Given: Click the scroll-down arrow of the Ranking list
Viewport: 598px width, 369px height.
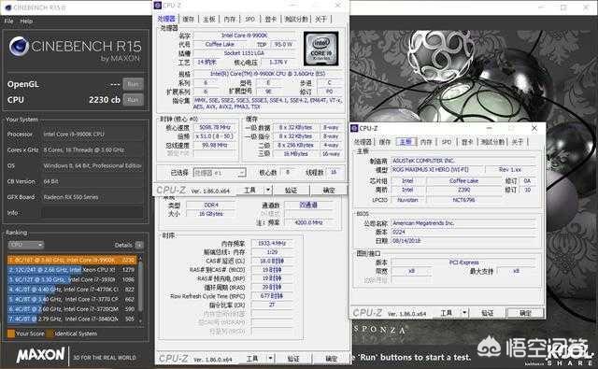Looking at the screenshot, I should tap(141, 321).
